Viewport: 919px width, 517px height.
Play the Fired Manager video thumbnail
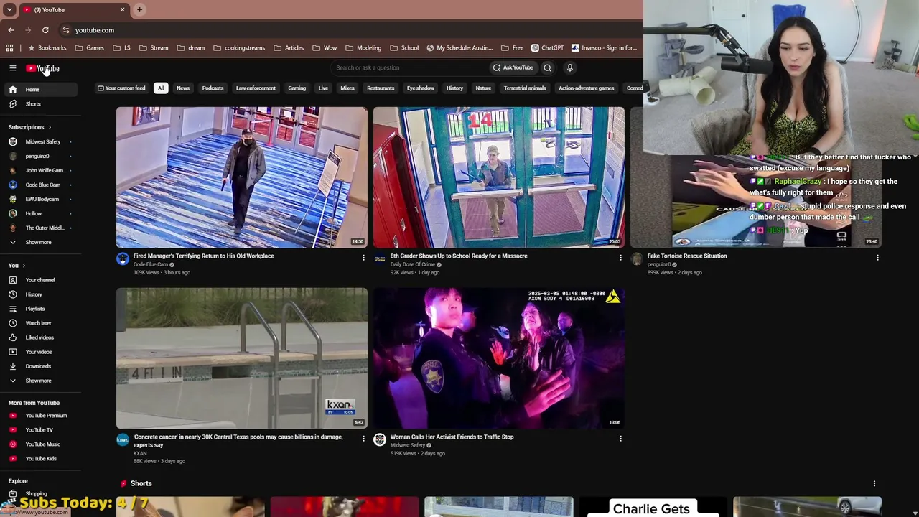[242, 177]
